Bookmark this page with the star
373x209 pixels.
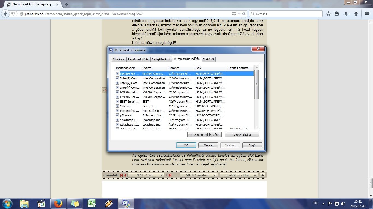click(x=328, y=14)
